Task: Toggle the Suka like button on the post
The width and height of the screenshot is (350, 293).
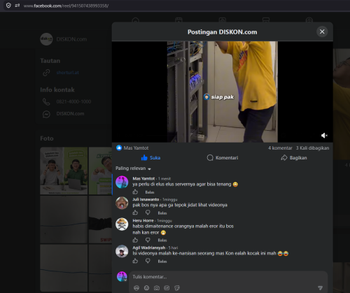Action: [x=150, y=158]
